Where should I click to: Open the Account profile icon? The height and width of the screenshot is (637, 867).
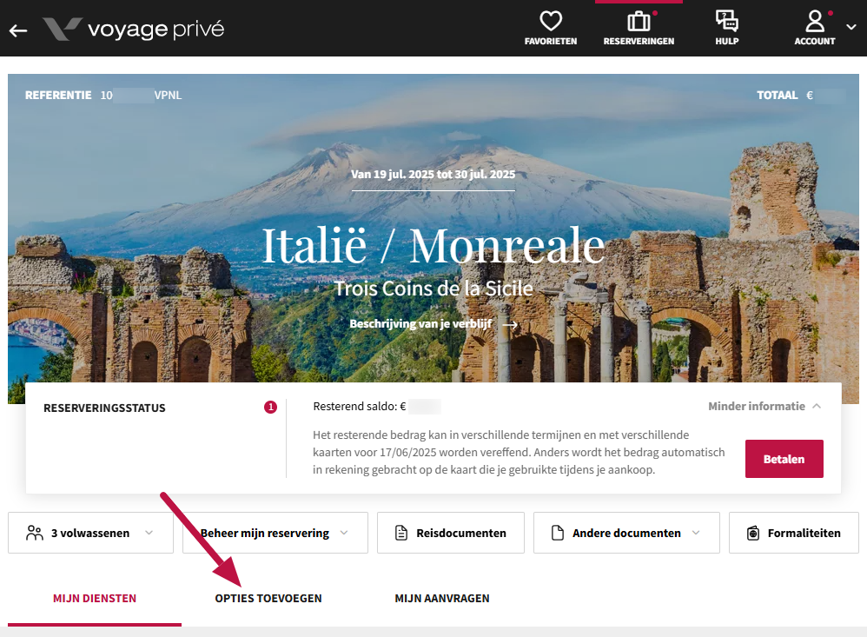coord(814,22)
